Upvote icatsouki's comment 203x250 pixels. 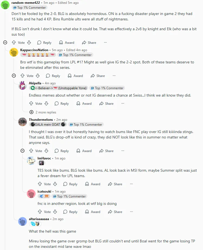tap(40, 212)
